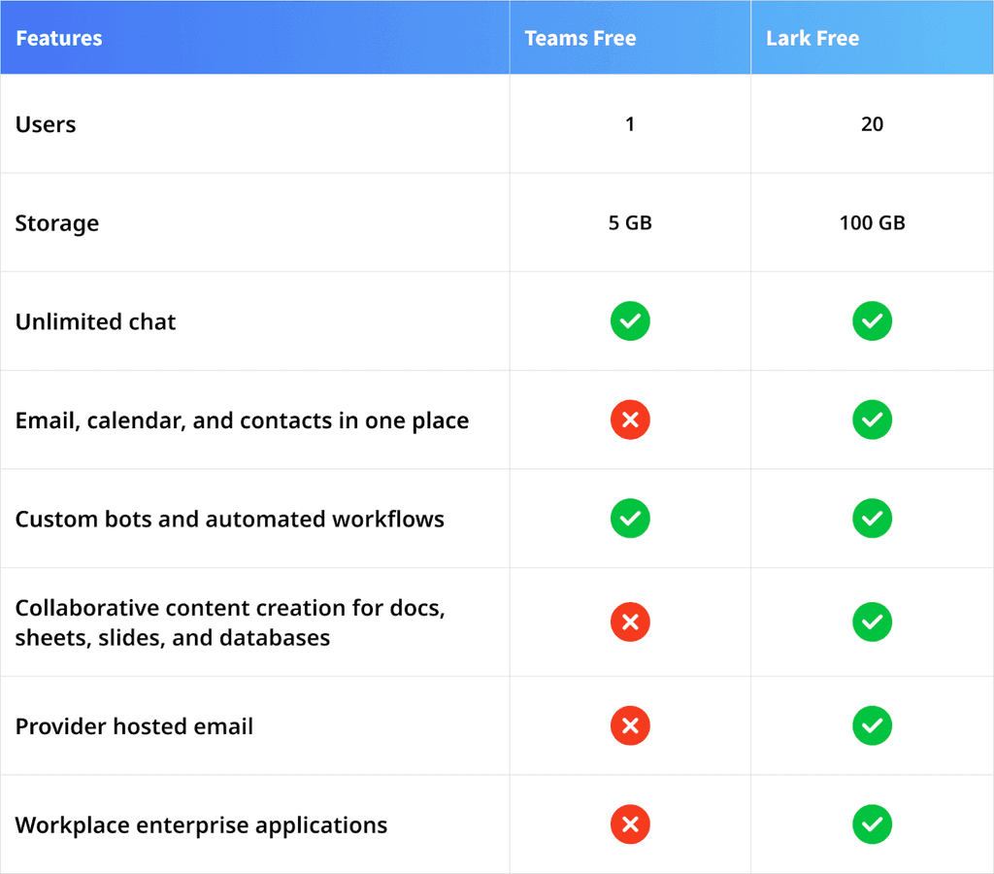
Task: Click the red X for Teams Free provider hosted email
Action: (x=630, y=725)
